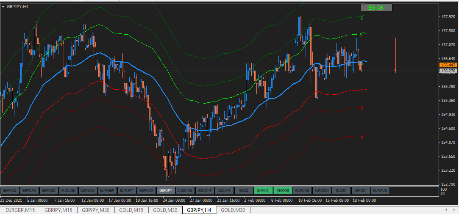Select the USDCAD symbol button
Image resolution: width=459 pixels, height=214 pixels.
pos(185,191)
